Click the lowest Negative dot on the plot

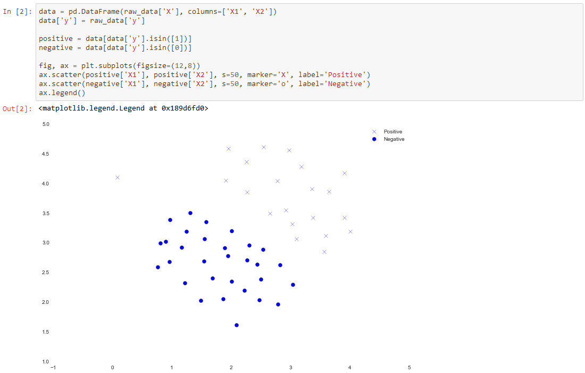tap(237, 325)
